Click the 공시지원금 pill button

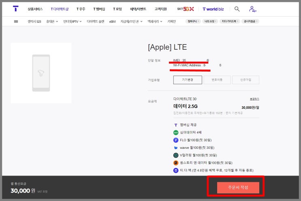(250, 21)
